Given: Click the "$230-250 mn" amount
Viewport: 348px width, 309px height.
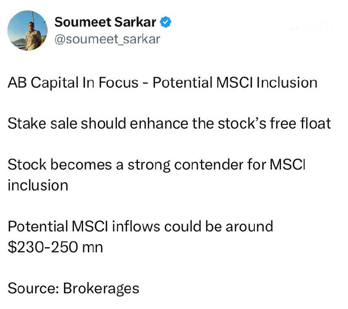Looking at the screenshot, I should pos(55,247).
